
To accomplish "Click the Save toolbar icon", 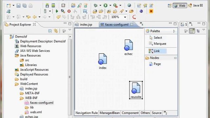I will (18, 6).
